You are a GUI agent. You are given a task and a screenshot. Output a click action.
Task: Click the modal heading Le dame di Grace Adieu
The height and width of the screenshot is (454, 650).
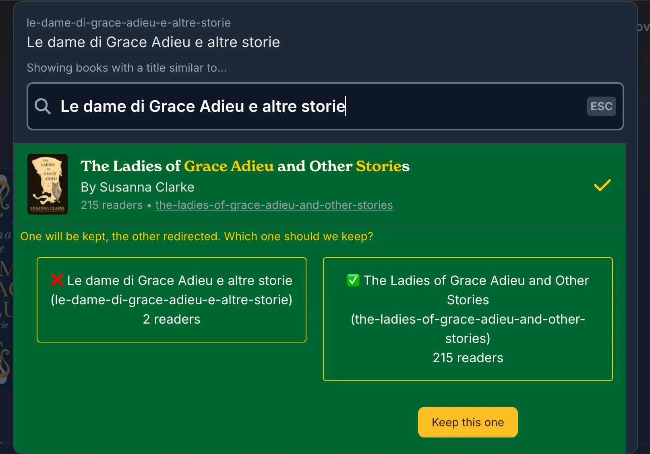[153, 42]
